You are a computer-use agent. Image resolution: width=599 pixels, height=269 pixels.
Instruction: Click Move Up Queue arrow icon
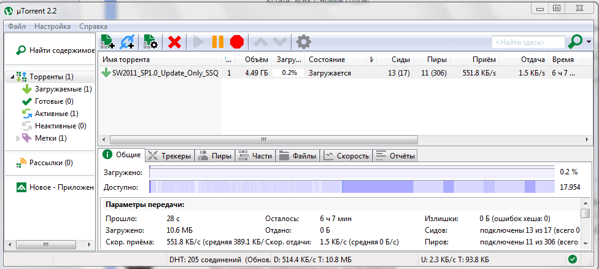click(261, 42)
